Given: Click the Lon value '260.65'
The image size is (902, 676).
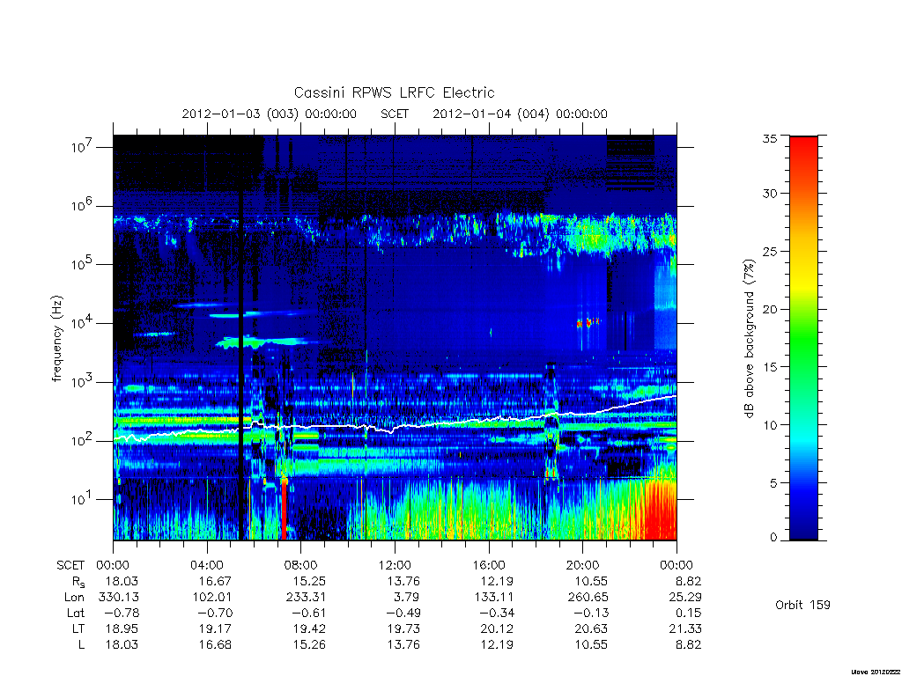Looking at the screenshot, I should pyautogui.click(x=588, y=598).
